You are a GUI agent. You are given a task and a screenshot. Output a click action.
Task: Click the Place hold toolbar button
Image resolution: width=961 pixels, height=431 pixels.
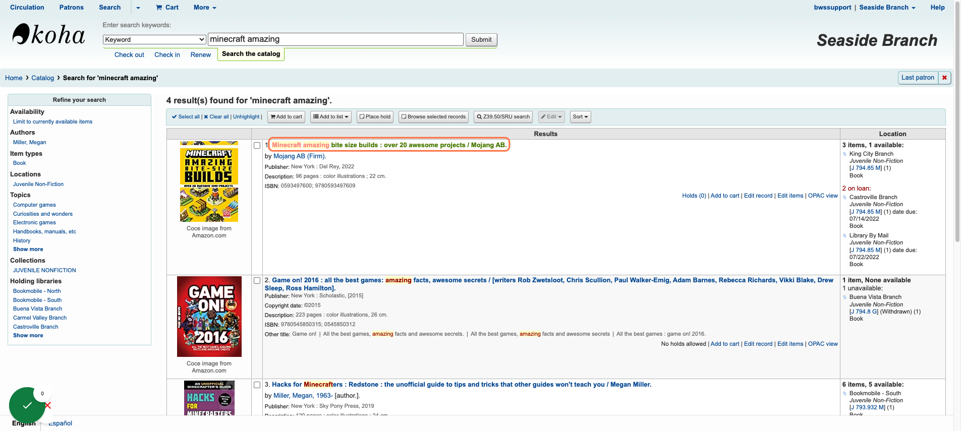pyautogui.click(x=375, y=117)
